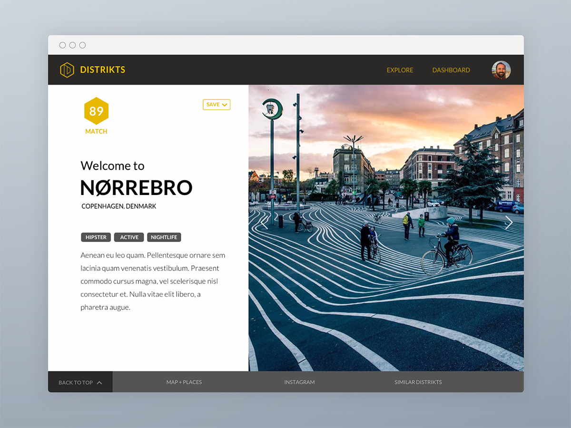571x428 pixels.
Task: Open the Similar Distrikts section
Action: pos(418,382)
